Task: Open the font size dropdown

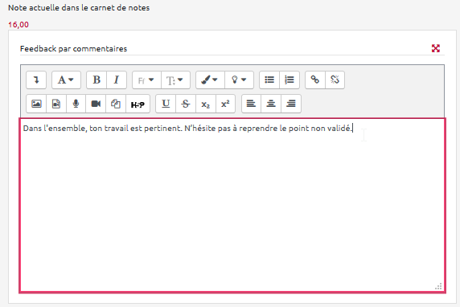Action: pyautogui.click(x=175, y=80)
